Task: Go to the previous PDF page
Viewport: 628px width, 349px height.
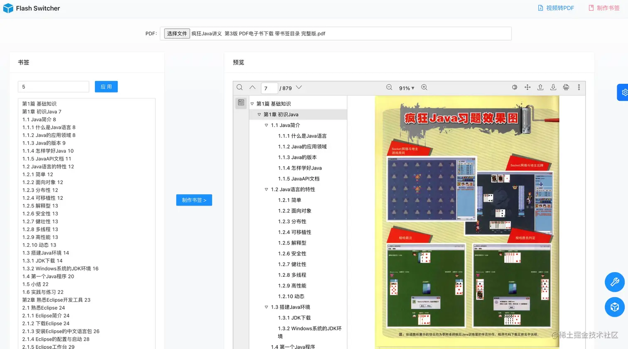Action: click(252, 88)
